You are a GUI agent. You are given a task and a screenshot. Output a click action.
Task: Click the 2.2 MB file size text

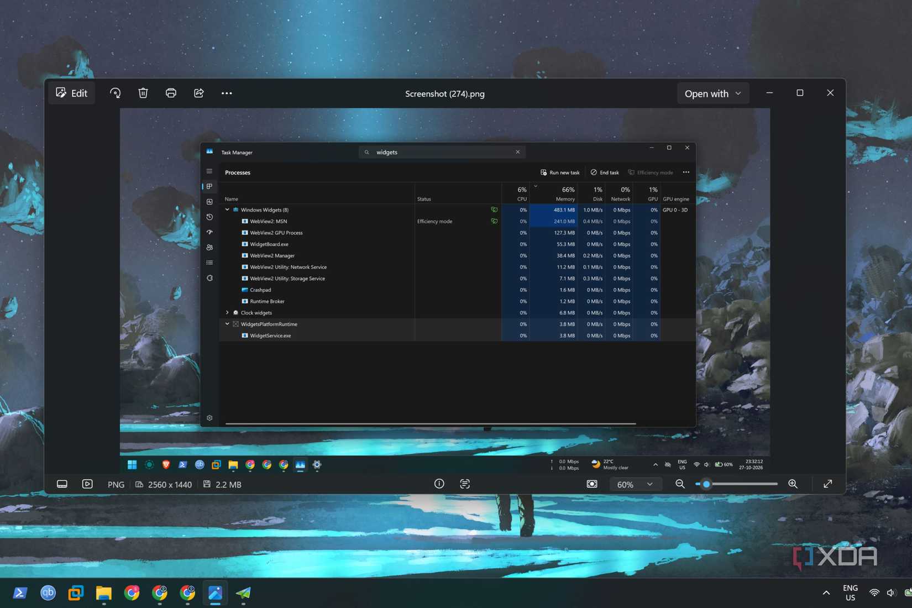point(228,485)
